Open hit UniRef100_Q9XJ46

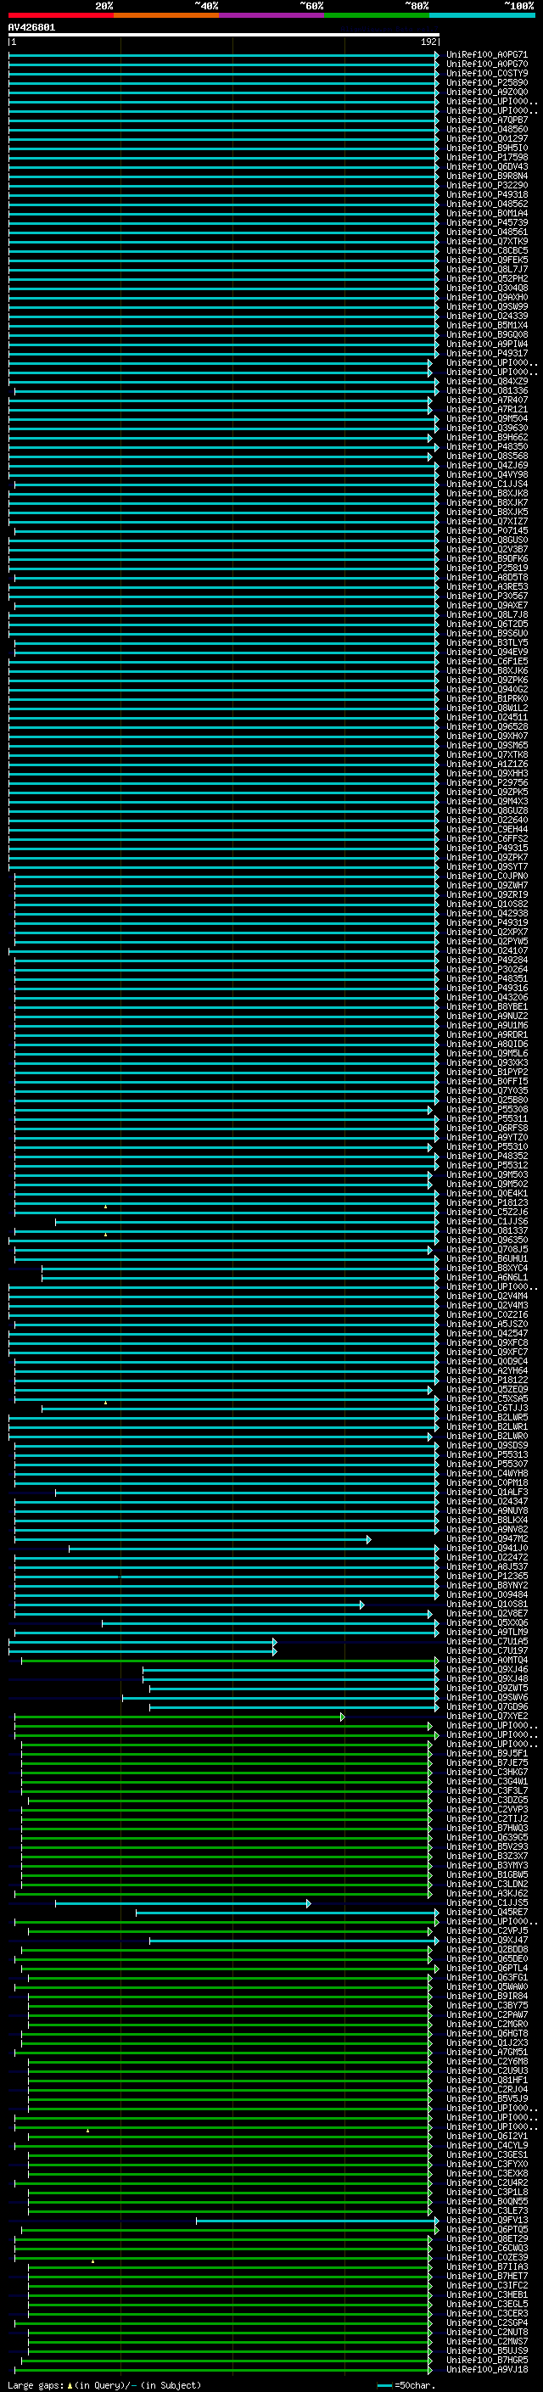click(x=487, y=1669)
